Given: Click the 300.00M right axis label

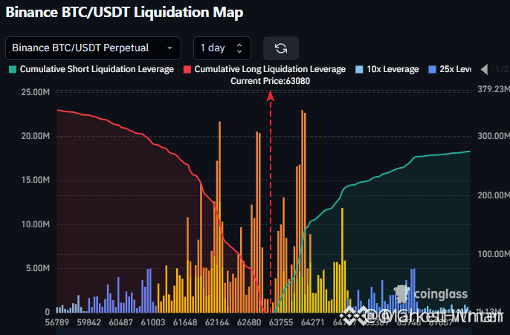Looking at the screenshot, I should point(494,136).
